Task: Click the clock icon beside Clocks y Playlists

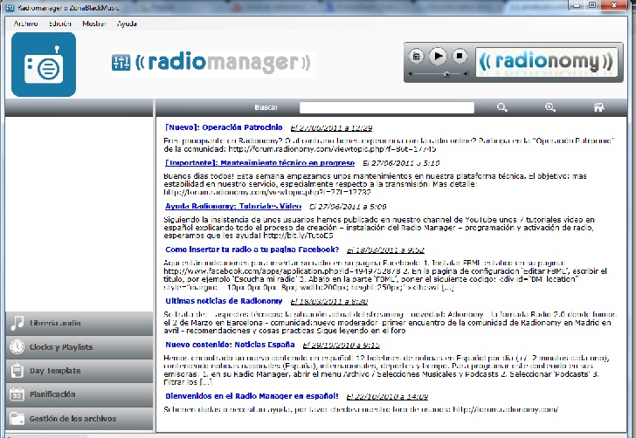Action: click(17, 347)
